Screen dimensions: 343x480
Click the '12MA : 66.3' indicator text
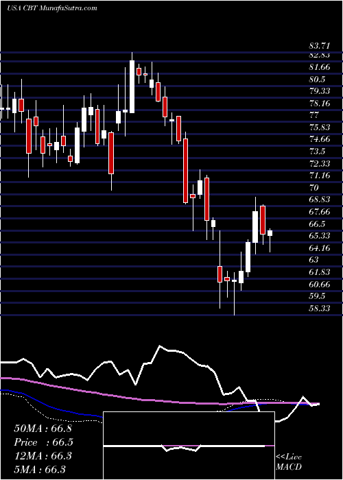[43, 456]
